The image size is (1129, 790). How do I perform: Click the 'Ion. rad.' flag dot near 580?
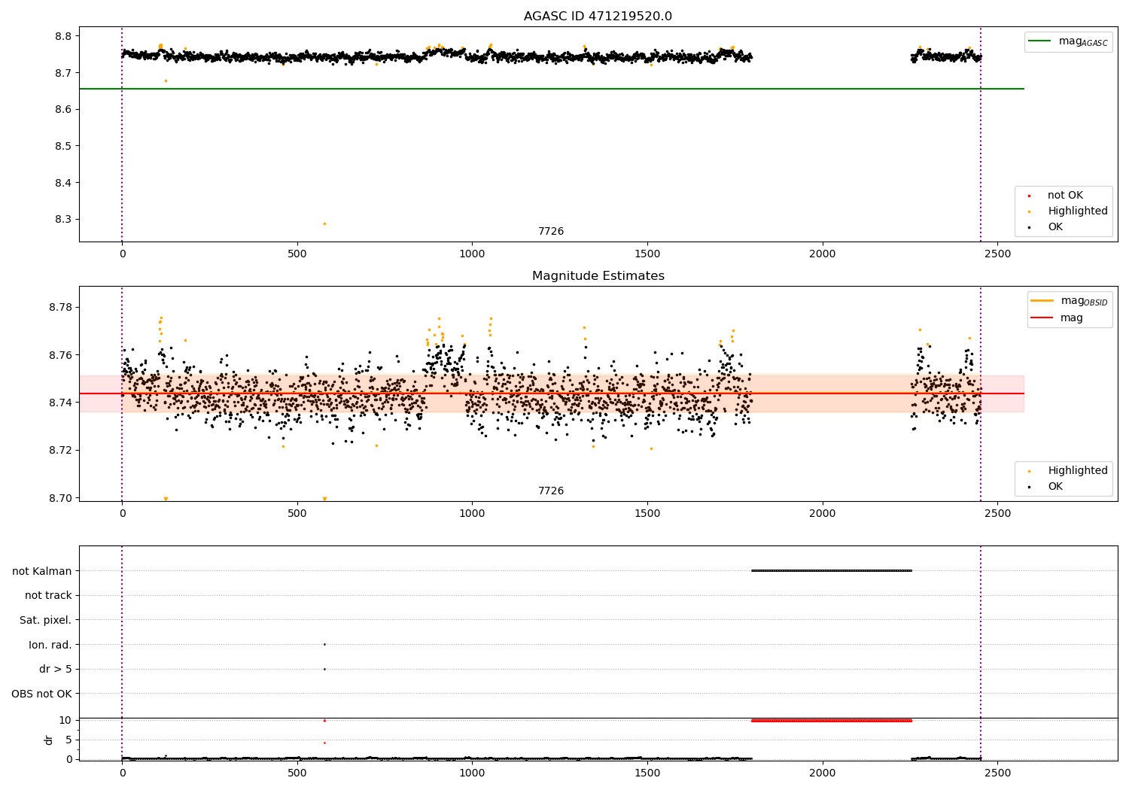pos(324,644)
